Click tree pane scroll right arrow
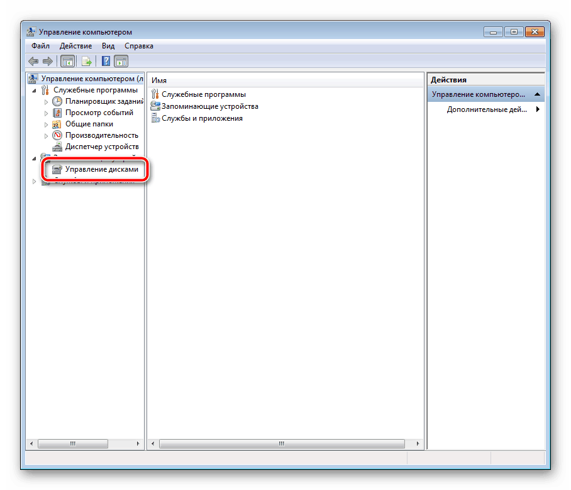This screenshot has height=490, width=571. pos(138,443)
